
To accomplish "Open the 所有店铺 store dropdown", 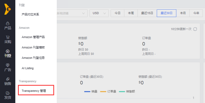I will point(72,13).
